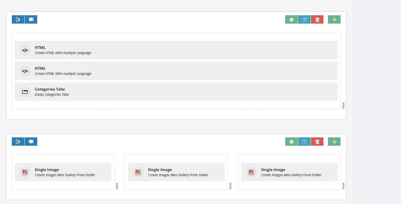
Task: Delete the first row using trash icon
Action: tap(317, 20)
